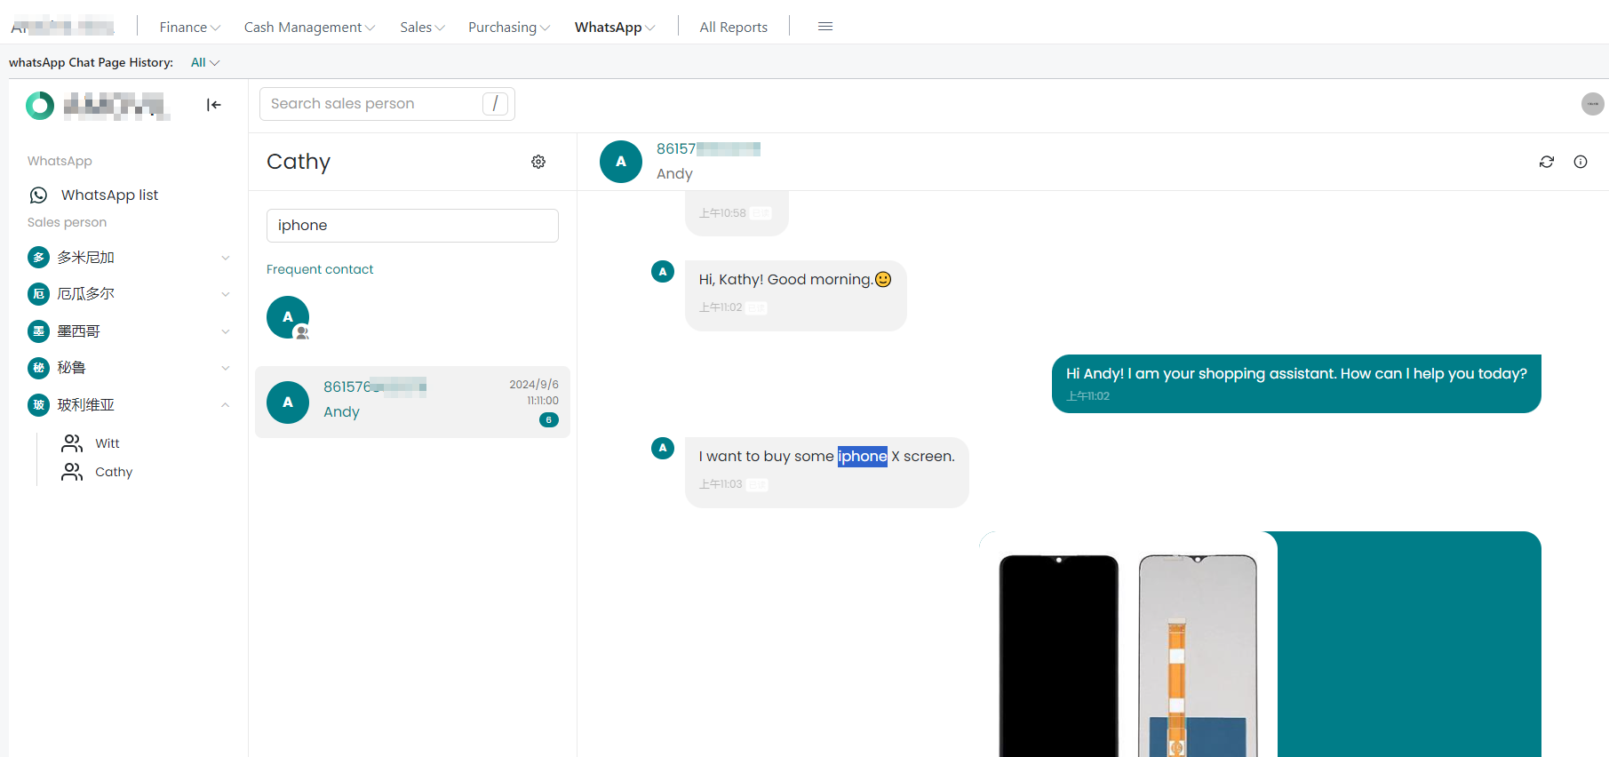Open the Purchasing menu
This screenshot has width=1609, height=757.
(x=508, y=28)
